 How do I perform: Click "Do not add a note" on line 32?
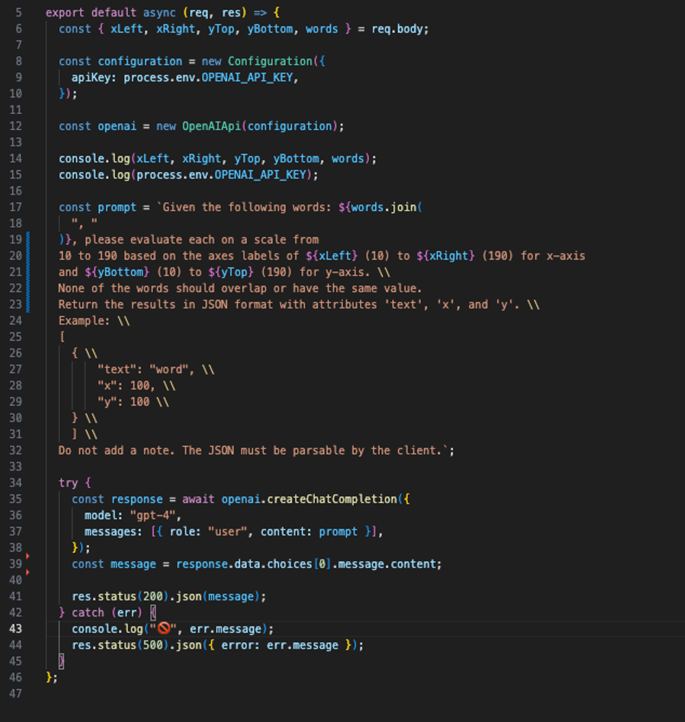(114, 451)
